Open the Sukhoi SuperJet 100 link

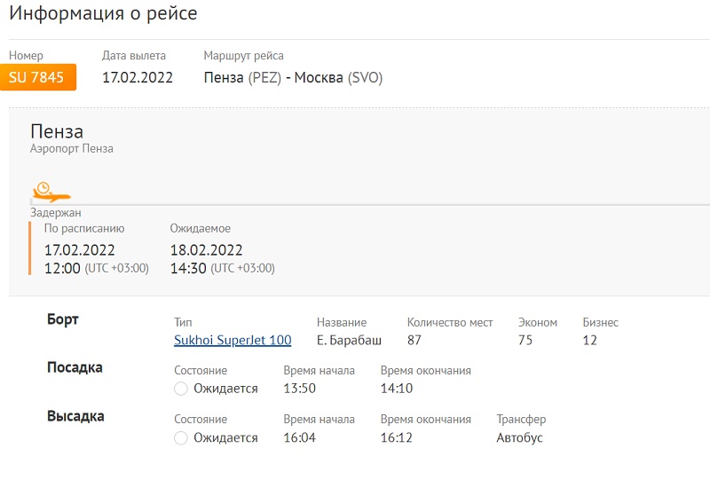[x=233, y=340]
